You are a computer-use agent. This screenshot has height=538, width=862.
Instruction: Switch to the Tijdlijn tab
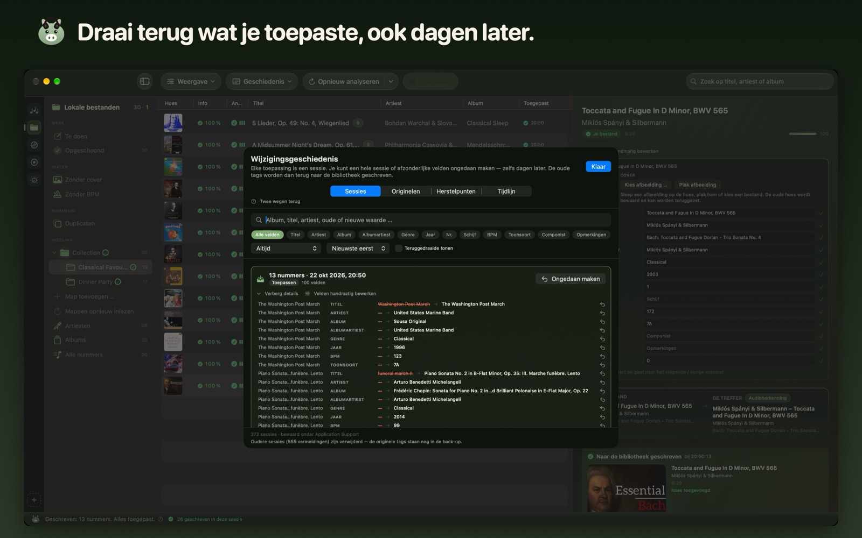coord(506,192)
